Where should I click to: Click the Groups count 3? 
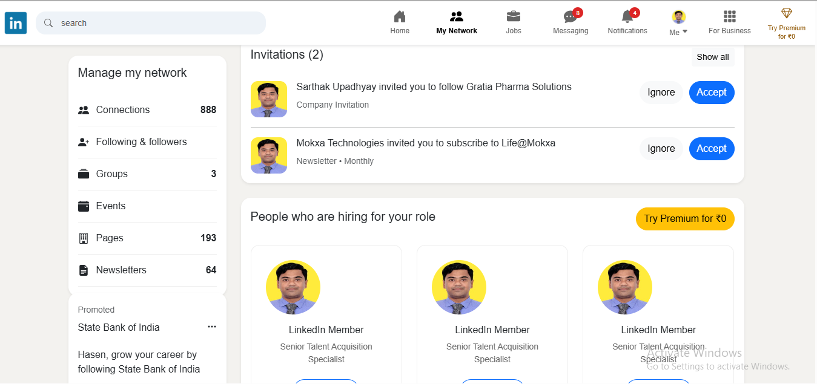click(x=214, y=174)
